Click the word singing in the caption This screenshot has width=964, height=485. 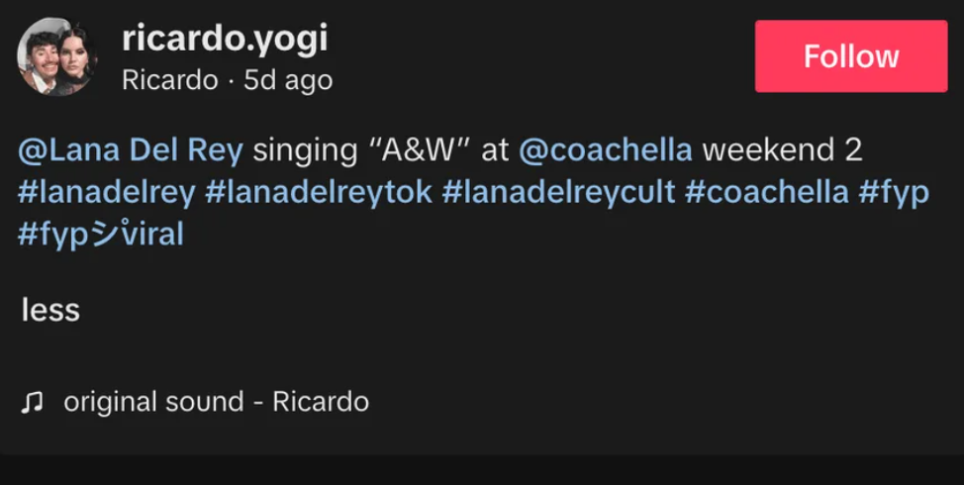[303, 150]
